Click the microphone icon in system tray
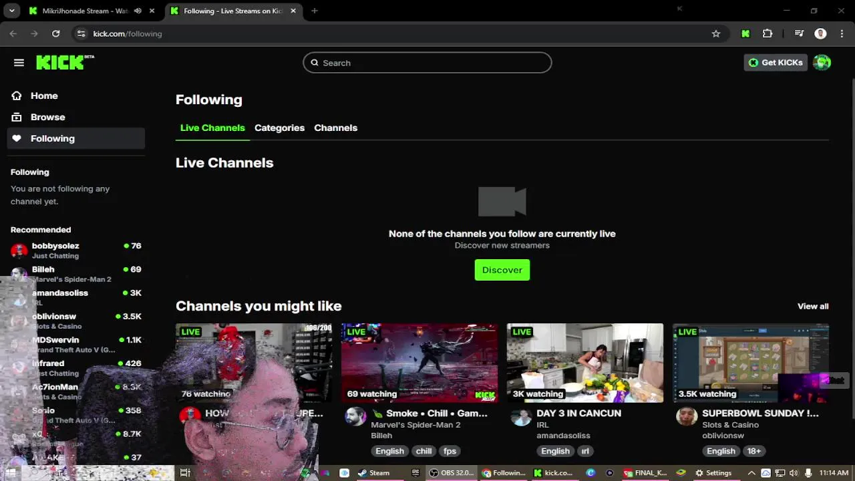Viewport: 855px width, 481px height. point(808,473)
